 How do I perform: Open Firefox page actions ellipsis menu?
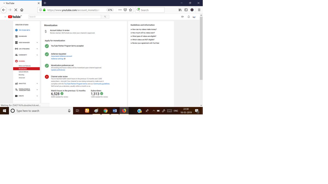click(120, 10)
